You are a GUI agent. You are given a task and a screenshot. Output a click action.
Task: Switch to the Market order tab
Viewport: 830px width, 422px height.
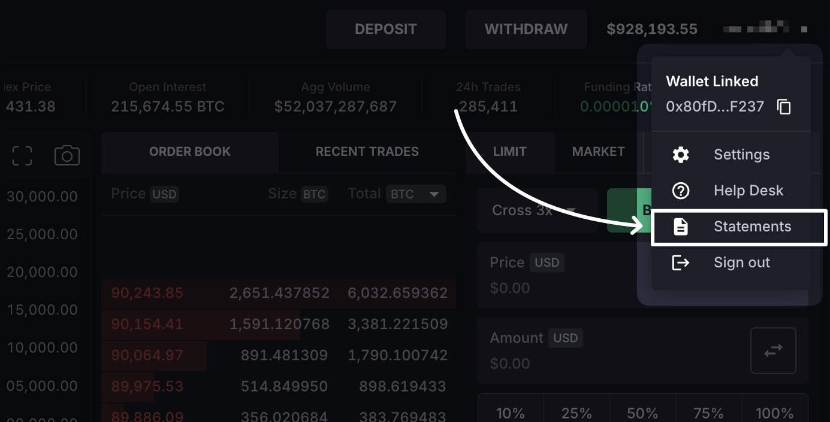(x=598, y=152)
